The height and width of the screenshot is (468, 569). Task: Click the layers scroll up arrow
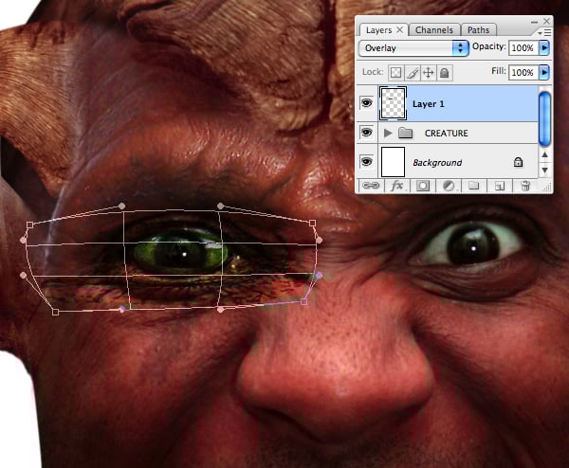[544, 154]
